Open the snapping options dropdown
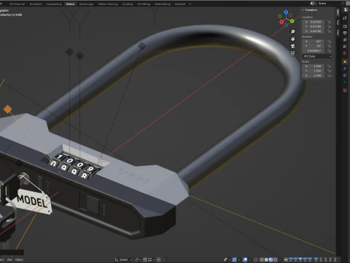The image size is (350, 263). coord(151,259)
